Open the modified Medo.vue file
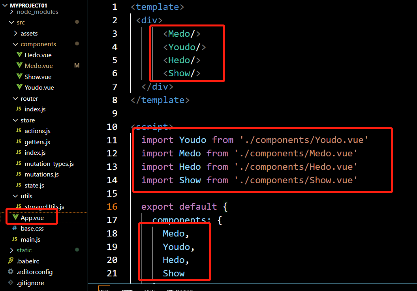Image resolution: width=417 pixels, height=291 pixels. pos(39,66)
